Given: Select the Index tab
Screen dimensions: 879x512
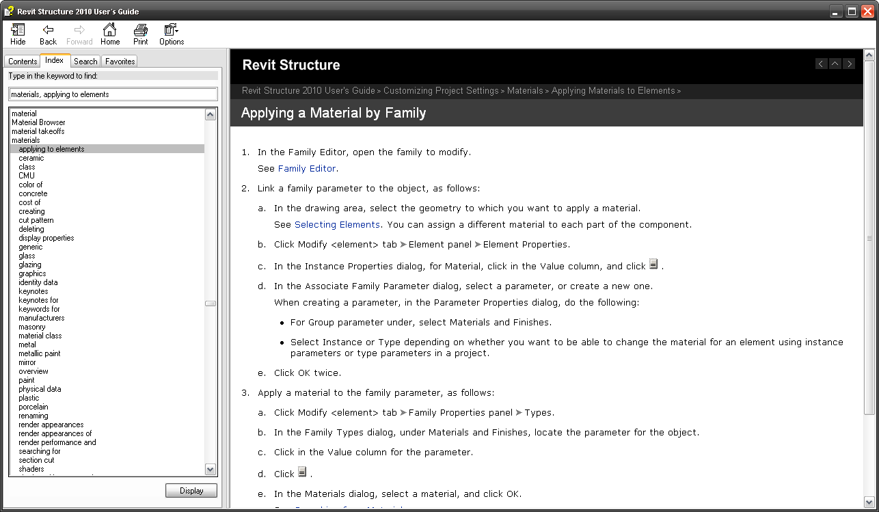Looking at the screenshot, I should click(55, 60).
